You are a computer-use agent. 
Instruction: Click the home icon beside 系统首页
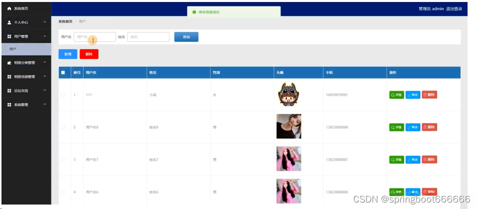pos(9,9)
